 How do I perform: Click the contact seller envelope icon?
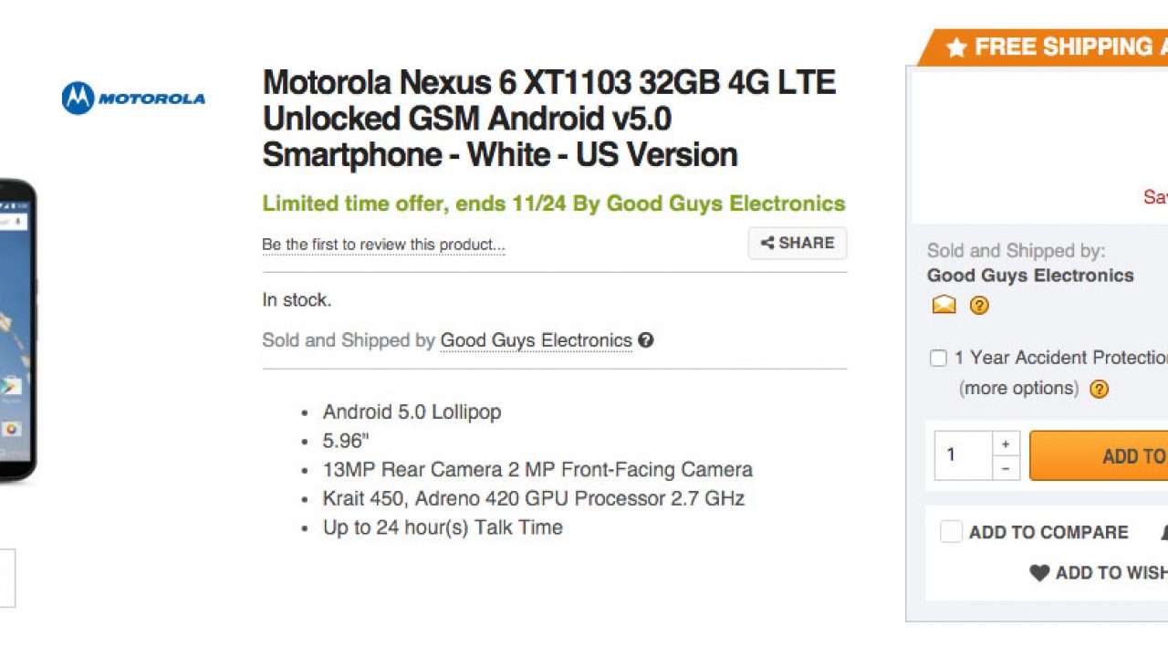944,306
